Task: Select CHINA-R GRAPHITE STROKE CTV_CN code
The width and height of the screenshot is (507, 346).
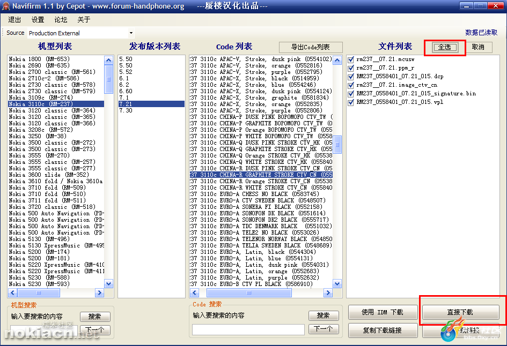Action: (x=261, y=175)
